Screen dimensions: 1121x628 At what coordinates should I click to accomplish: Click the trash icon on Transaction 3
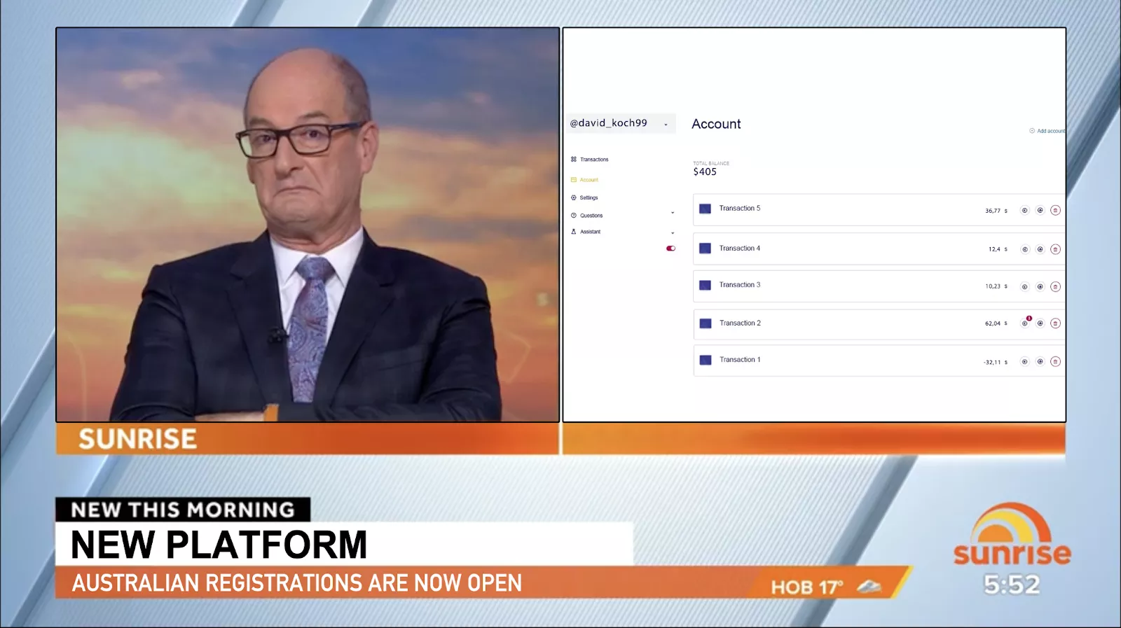[x=1055, y=286]
